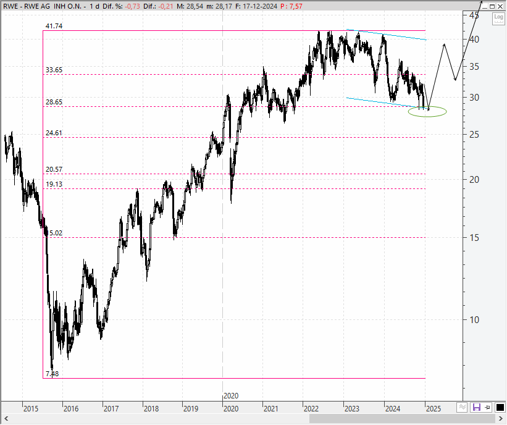
Task: Maximize the RWE chart window
Action: click(492, 6)
